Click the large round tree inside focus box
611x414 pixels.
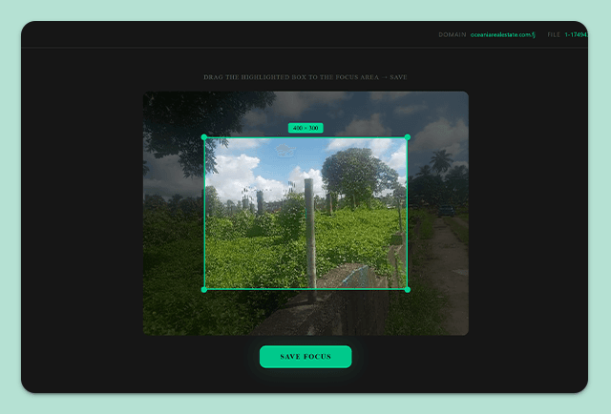pos(356,172)
